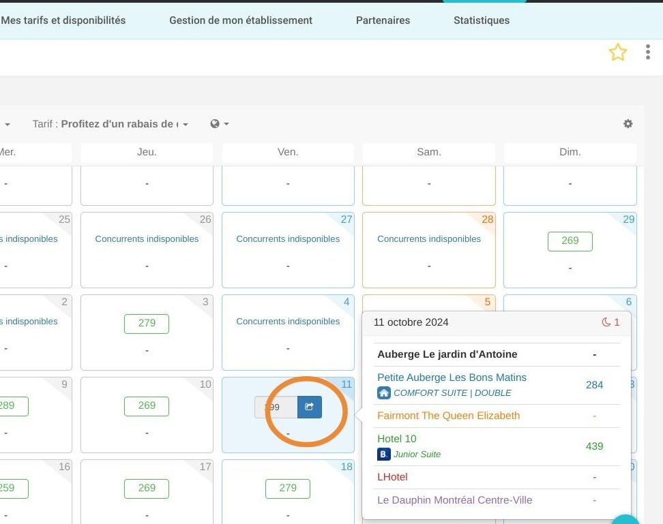Select Petite Auberge Les Bons Matins competitor

coord(452,377)
